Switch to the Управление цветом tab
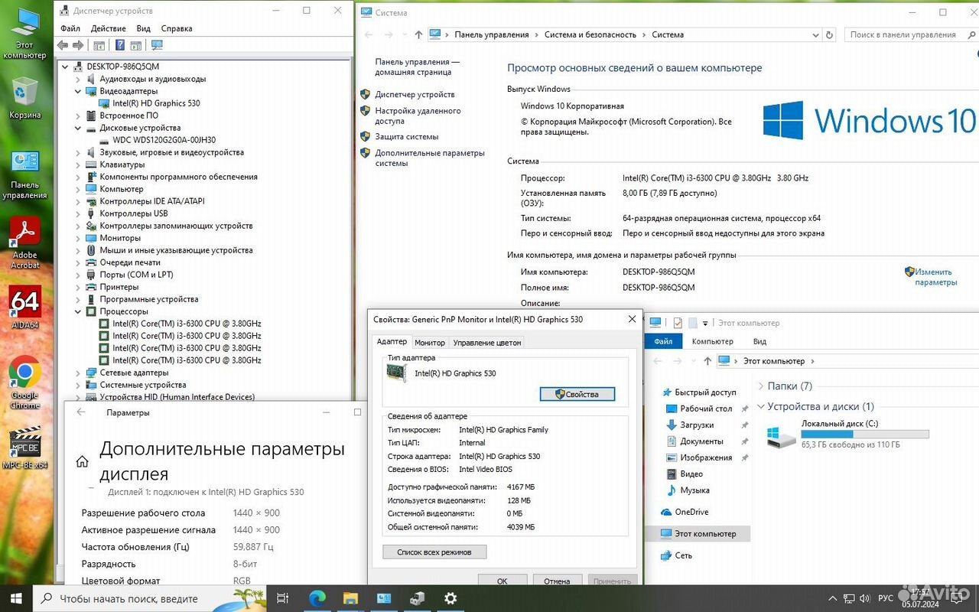979x612 pixels. coord(487,343)
